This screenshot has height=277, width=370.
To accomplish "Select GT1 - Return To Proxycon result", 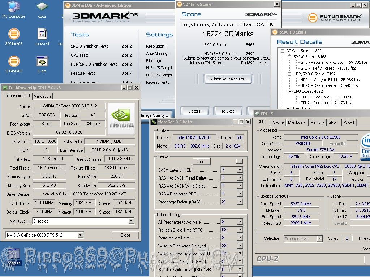I will click(x=334, y=62).
